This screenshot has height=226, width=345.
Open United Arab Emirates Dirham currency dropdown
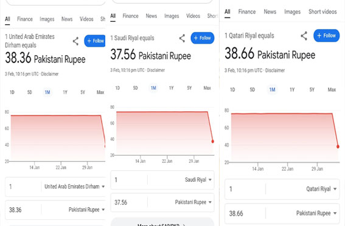tap(74, 187)
